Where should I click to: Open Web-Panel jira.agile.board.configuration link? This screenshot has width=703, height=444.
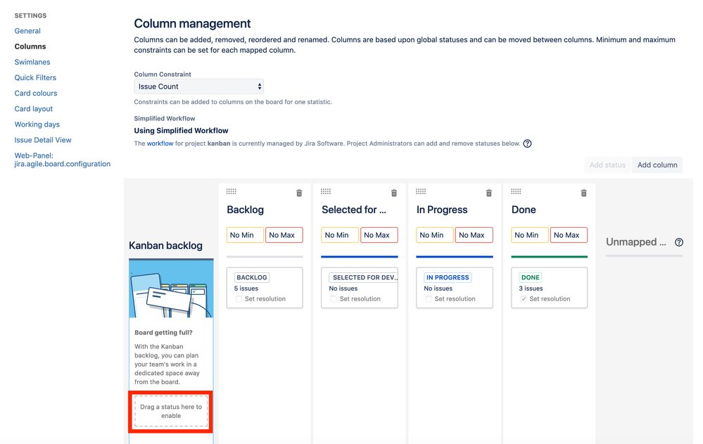click(63, 160)
